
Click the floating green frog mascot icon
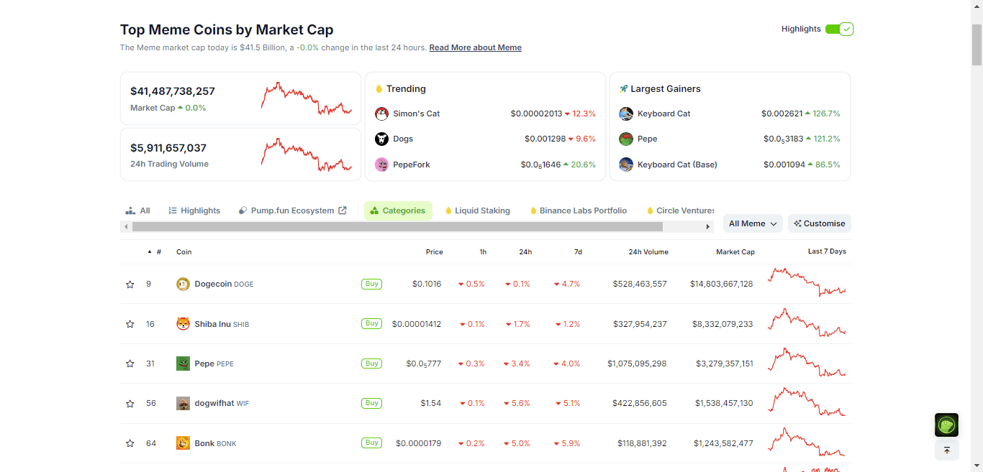point(946,425)
